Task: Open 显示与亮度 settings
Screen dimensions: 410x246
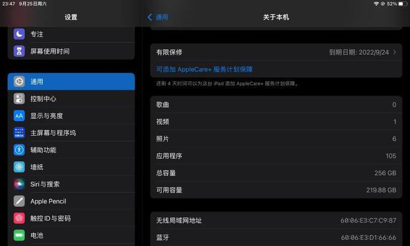Action: pyautogui.click(x=71, y=116)
